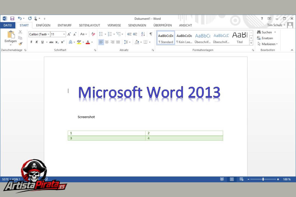
Task: Collapse the ribbon with chevron
Action: 292,50
